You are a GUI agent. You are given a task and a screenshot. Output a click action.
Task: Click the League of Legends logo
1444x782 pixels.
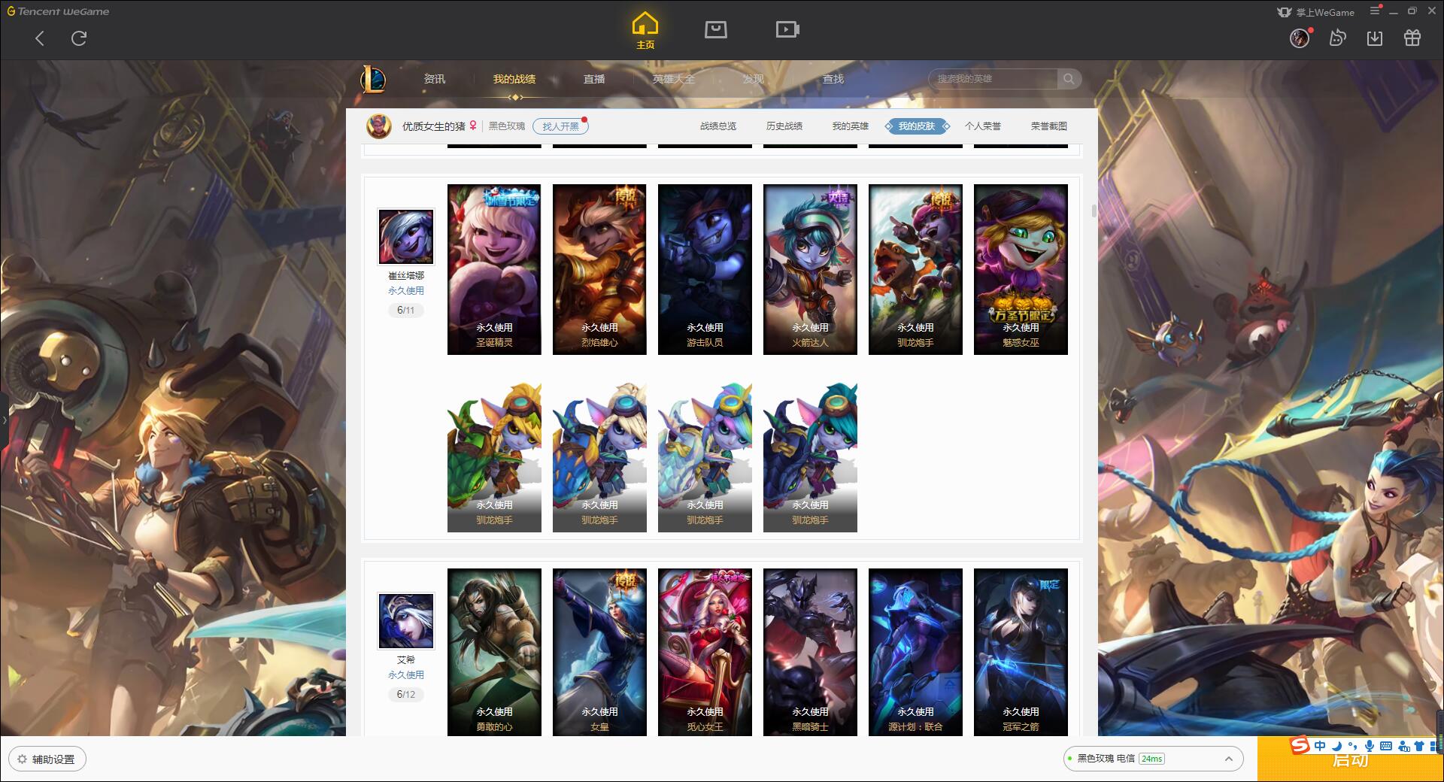374,79
